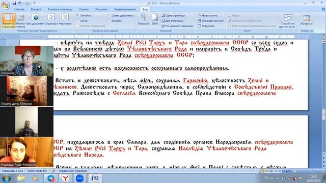Switch to the Вставка tab
Image resolution: width=326 pixels, height=183 pixels.
point(36,9)
